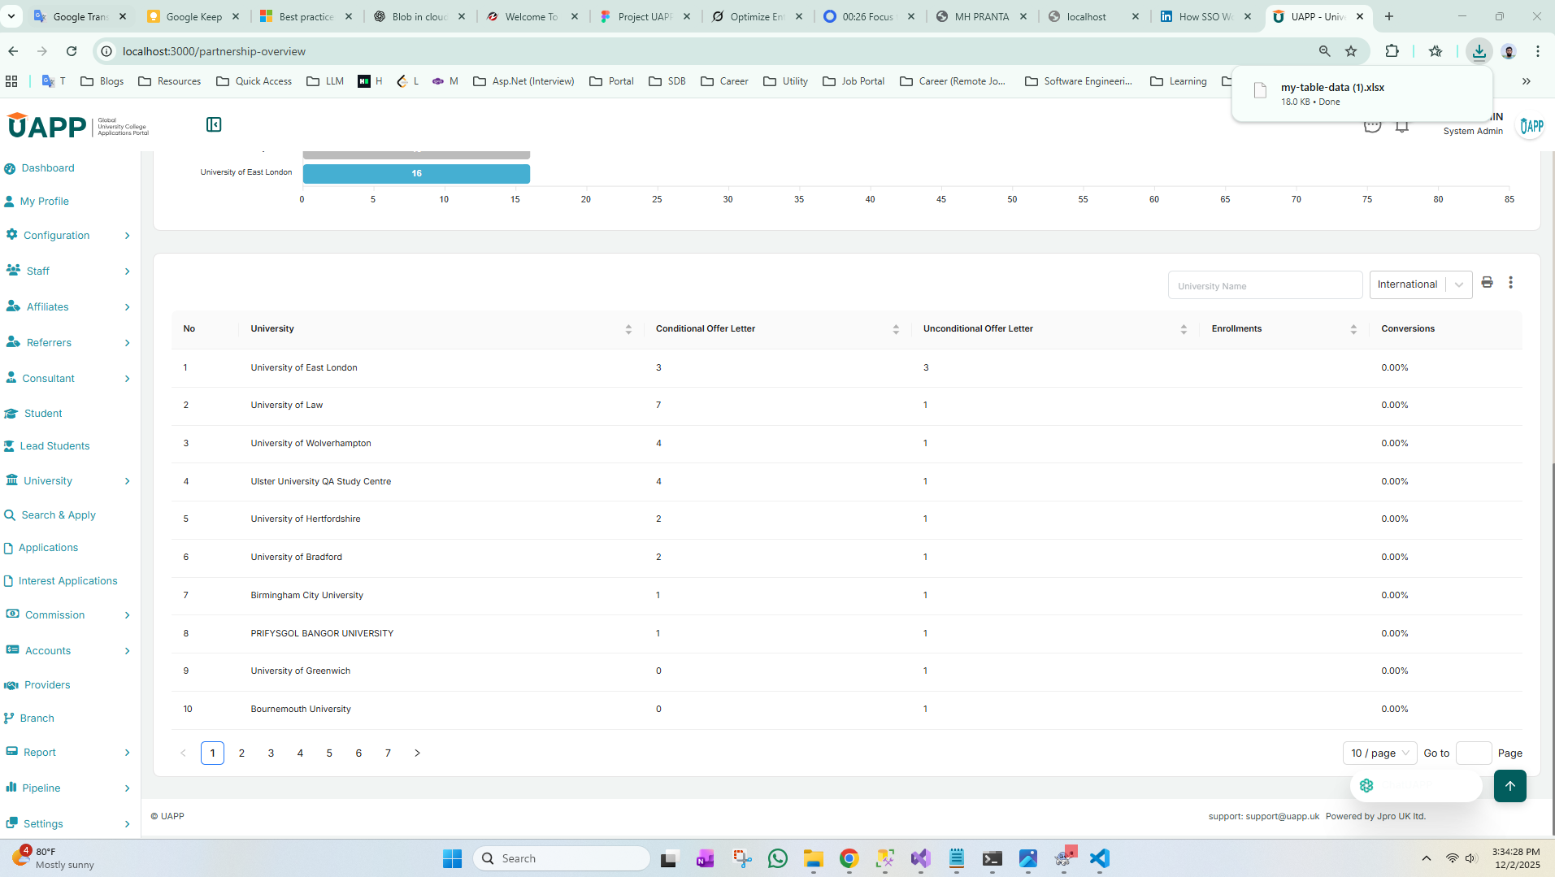Expand the Referrers menu
Viewport: 1555px width, 877px height.
click(70, 343)
